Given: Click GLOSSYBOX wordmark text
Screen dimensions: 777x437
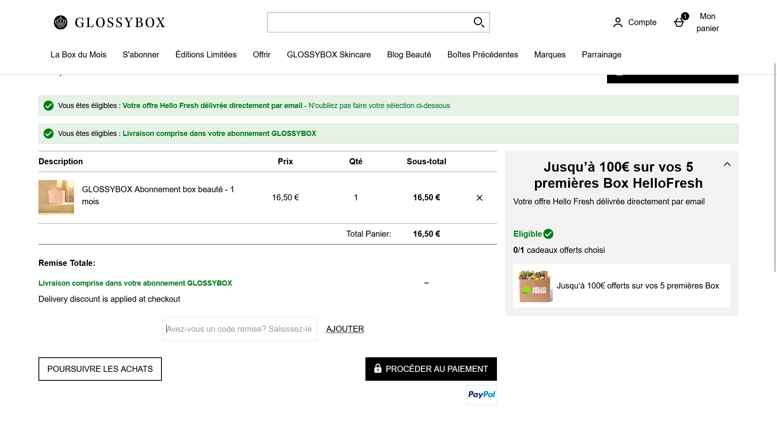Looking at the screenshot, I should point(120,23).
